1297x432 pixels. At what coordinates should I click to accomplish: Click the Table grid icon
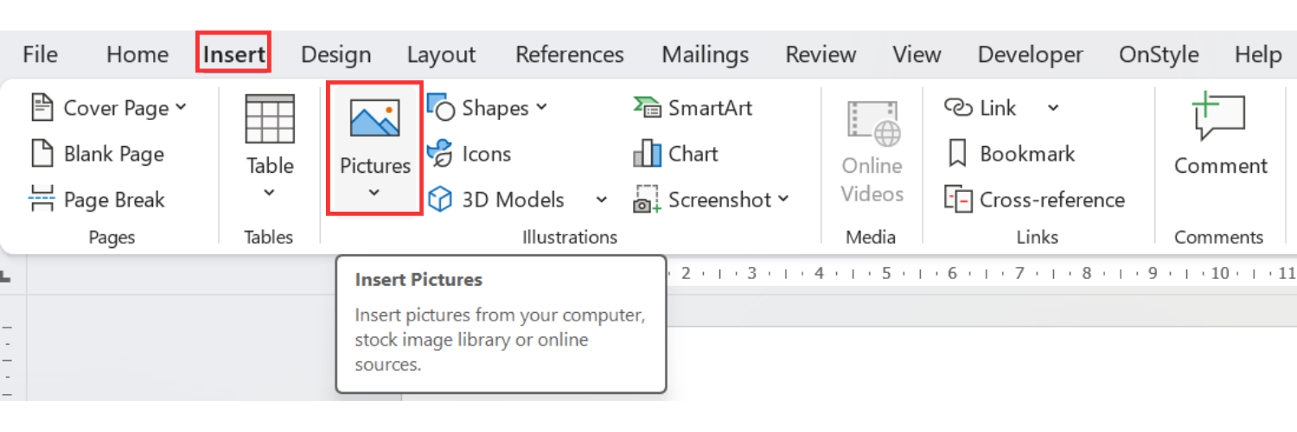(x=270, y=119)
